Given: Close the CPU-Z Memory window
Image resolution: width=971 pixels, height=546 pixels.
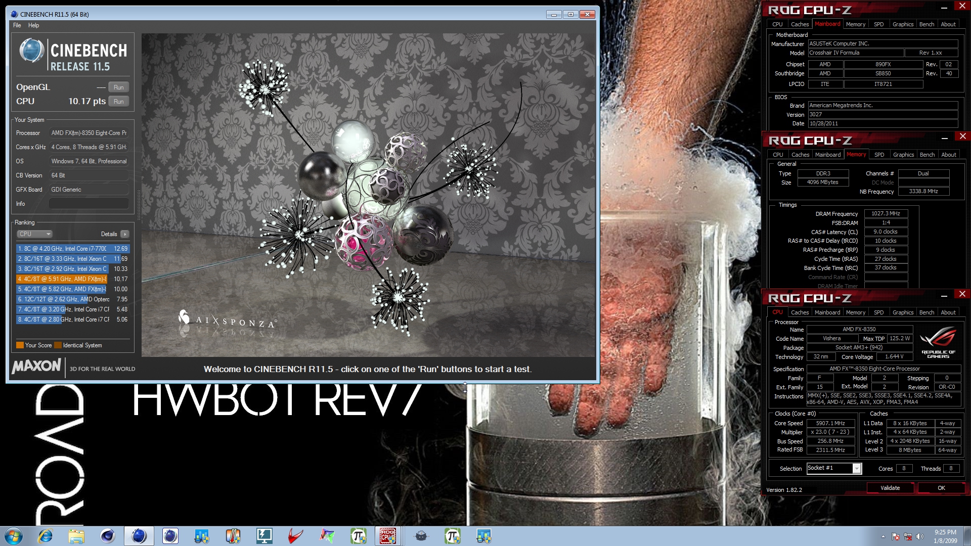Looking at the screenshot, I should click(x=962, y=136).
